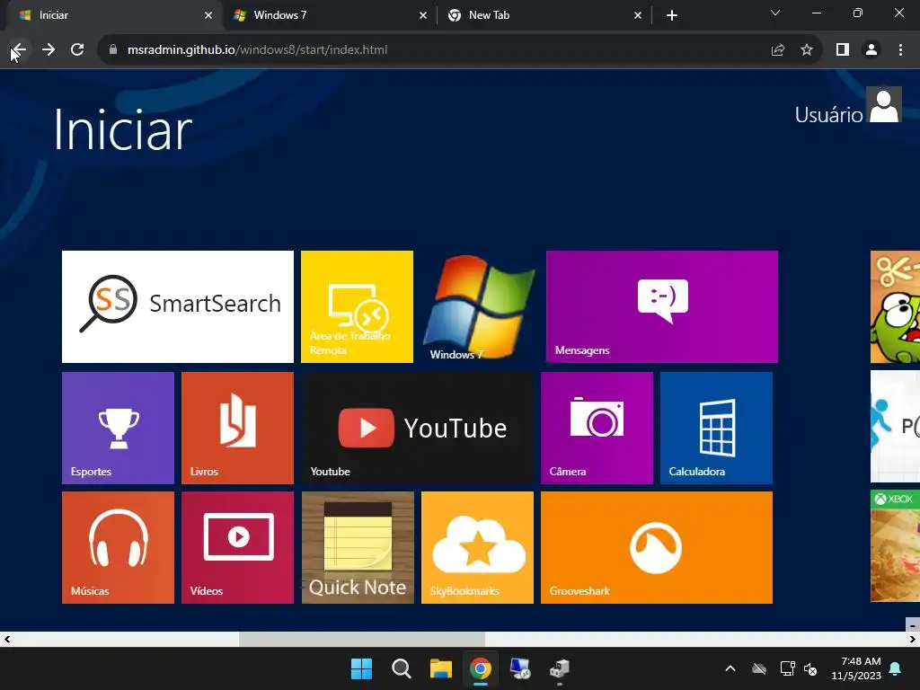Open File Explorer from the taskbar
The image size is (920, 690).
(440, 668)
